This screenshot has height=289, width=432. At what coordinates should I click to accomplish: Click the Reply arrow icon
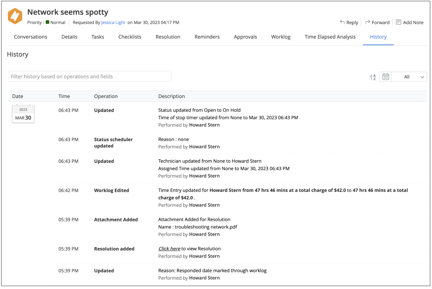342,22
